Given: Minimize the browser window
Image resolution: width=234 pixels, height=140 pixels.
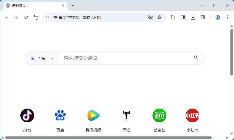Looking at the screenshot, I should pyautogui.click(x=202, y=6).
